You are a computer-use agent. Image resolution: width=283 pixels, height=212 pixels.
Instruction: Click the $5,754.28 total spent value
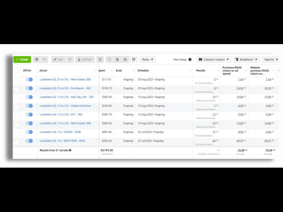pyautogui.click(x=107, y=150)
